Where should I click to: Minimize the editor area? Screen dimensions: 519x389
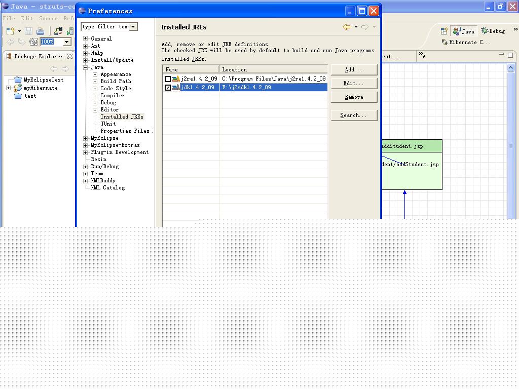[x=501, y=54]
